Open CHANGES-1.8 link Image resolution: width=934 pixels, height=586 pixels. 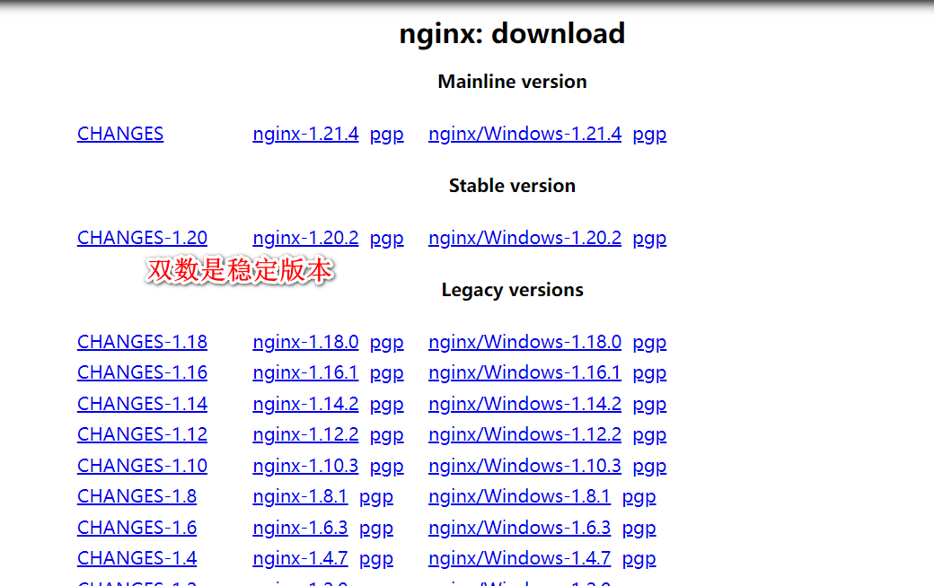tap(137, 496)
